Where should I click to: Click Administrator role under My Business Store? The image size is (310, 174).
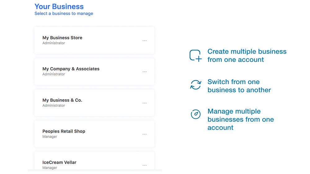pyautogui.click(x=54, y=43)
